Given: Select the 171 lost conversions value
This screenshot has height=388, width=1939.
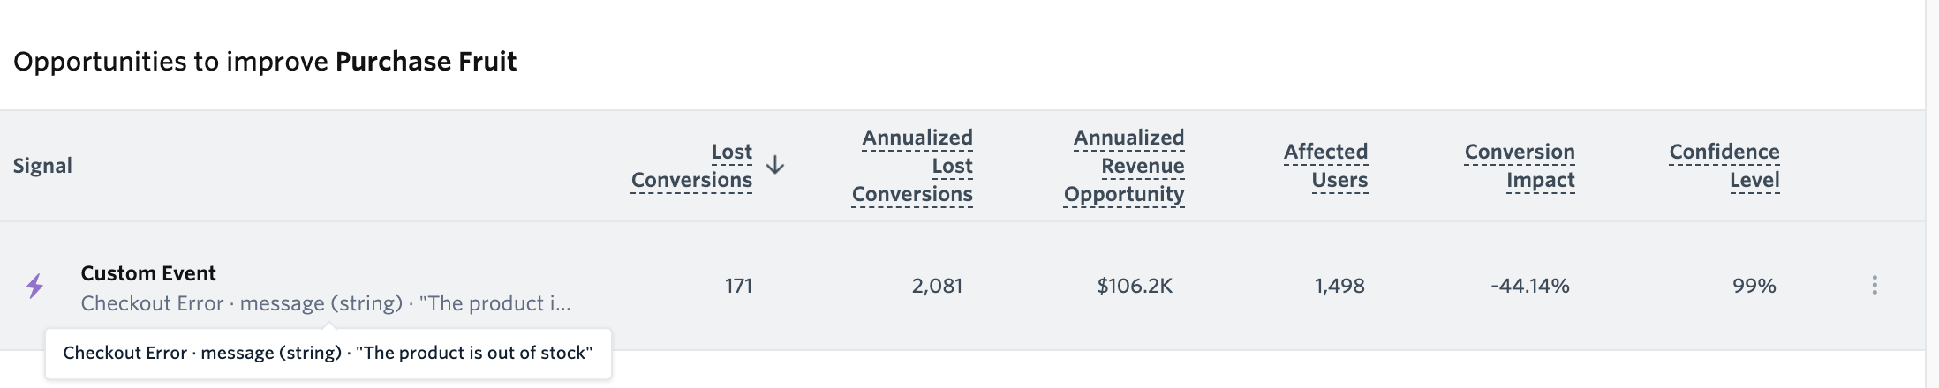Looking at the screenshot, I should coord(738,286).
